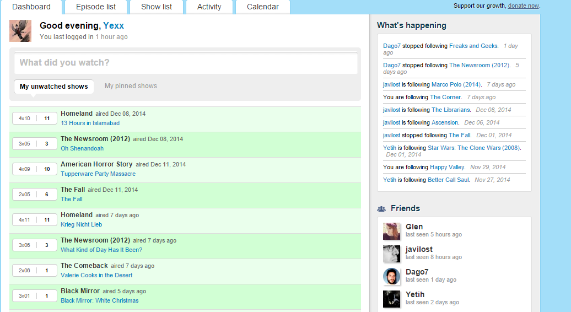Open Dago7's name in Friends list
The height and width of the screenshot is (312, 571).
(417, 272)
